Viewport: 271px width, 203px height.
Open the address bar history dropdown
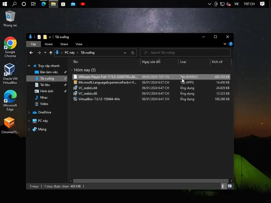125,53
